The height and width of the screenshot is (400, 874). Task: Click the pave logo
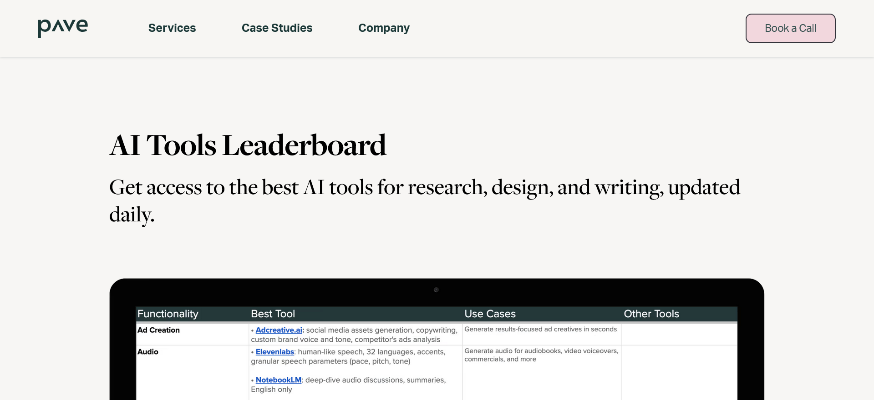62,27
